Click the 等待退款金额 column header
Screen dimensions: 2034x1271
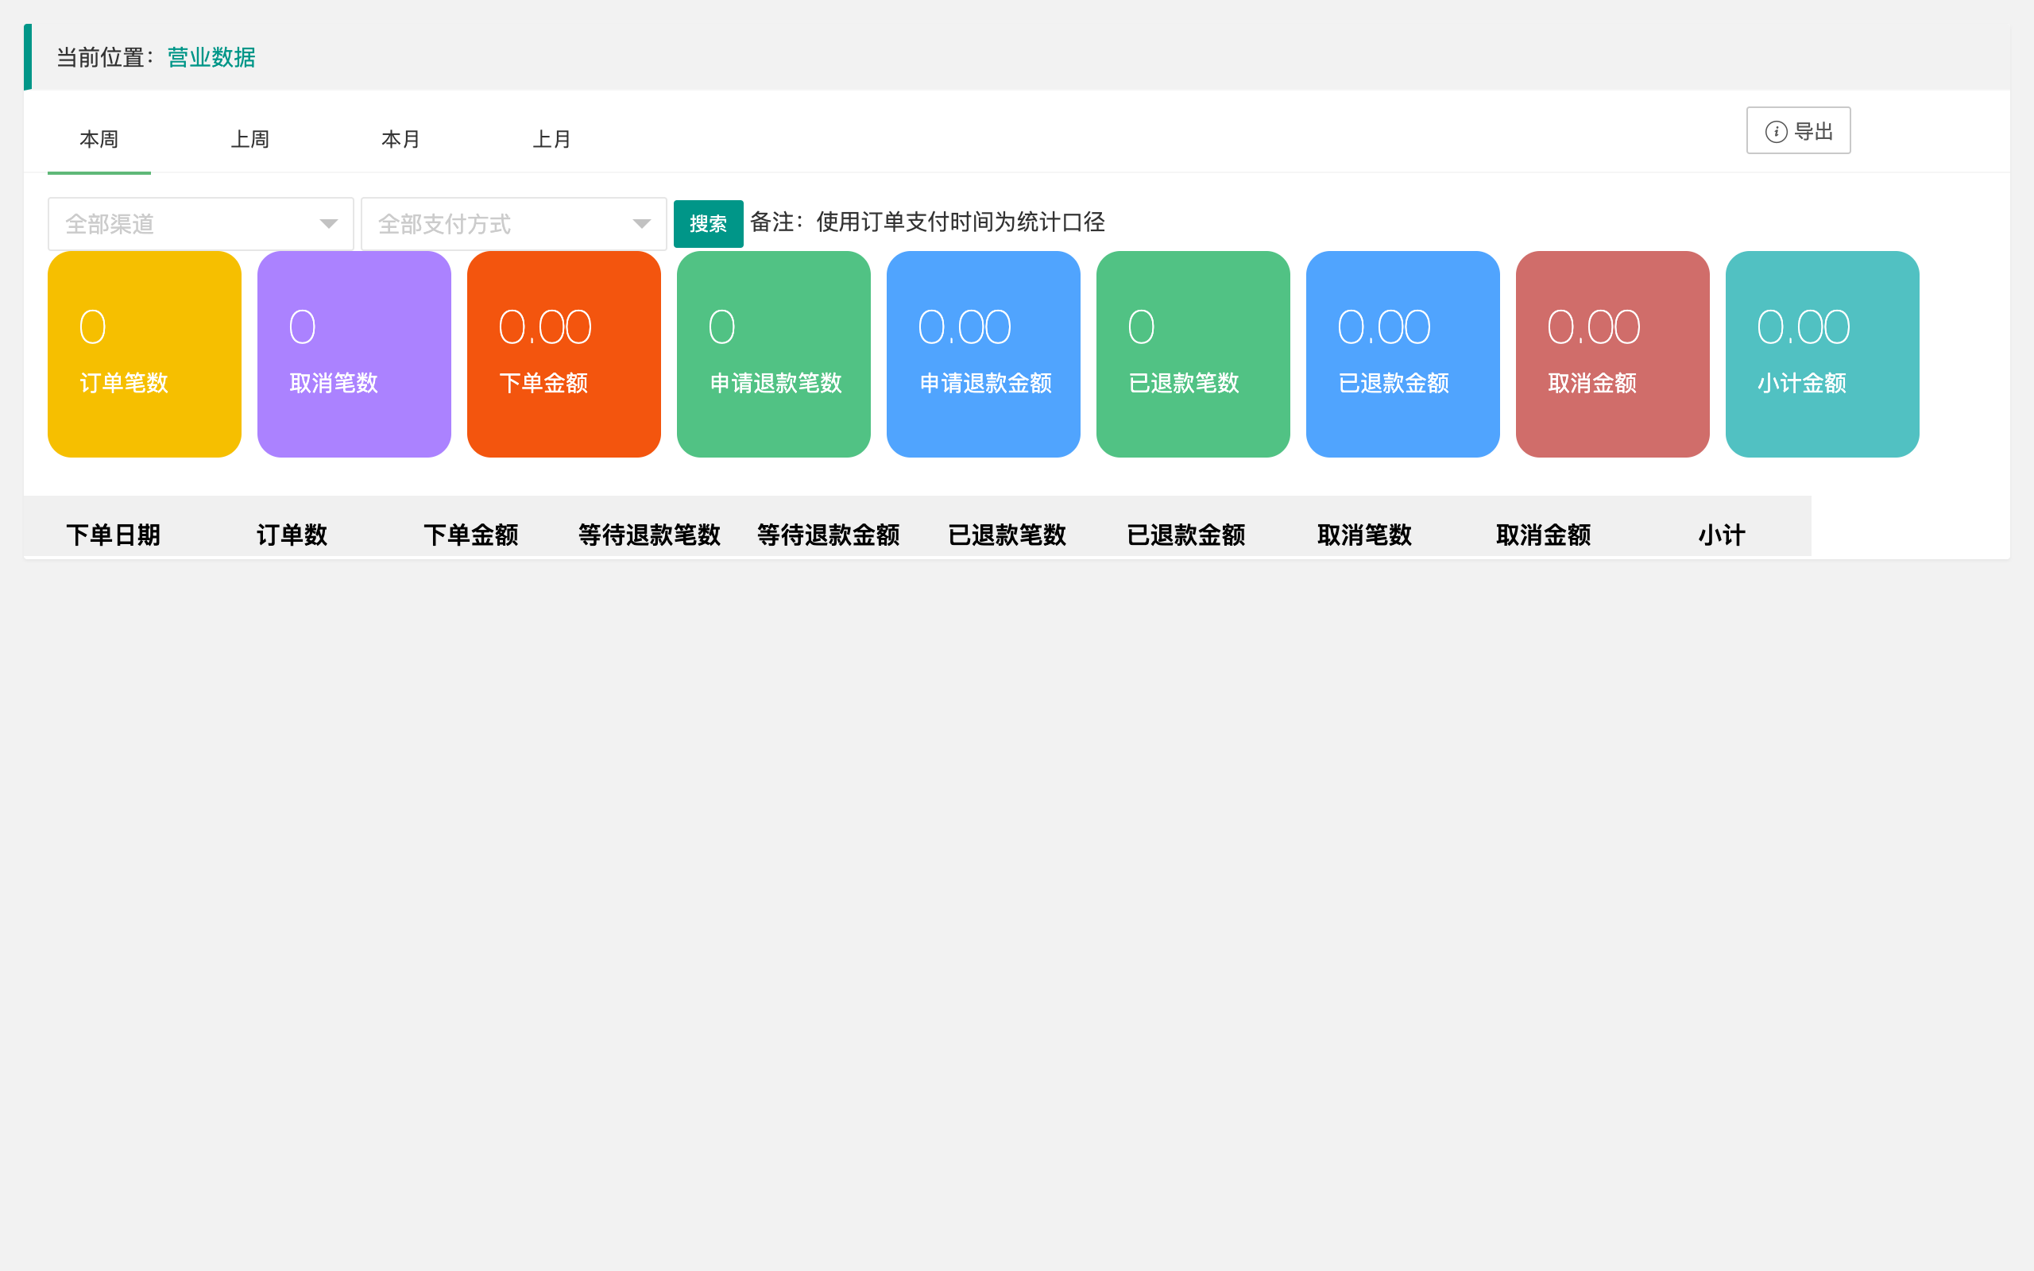tap(828, 535)
